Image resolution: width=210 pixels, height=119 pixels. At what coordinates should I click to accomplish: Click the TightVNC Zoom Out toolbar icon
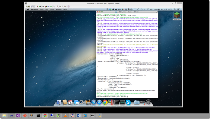[x=60, y=7]
